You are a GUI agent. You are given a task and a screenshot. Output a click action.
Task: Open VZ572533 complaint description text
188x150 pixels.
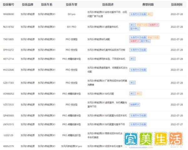pos(107,105)
